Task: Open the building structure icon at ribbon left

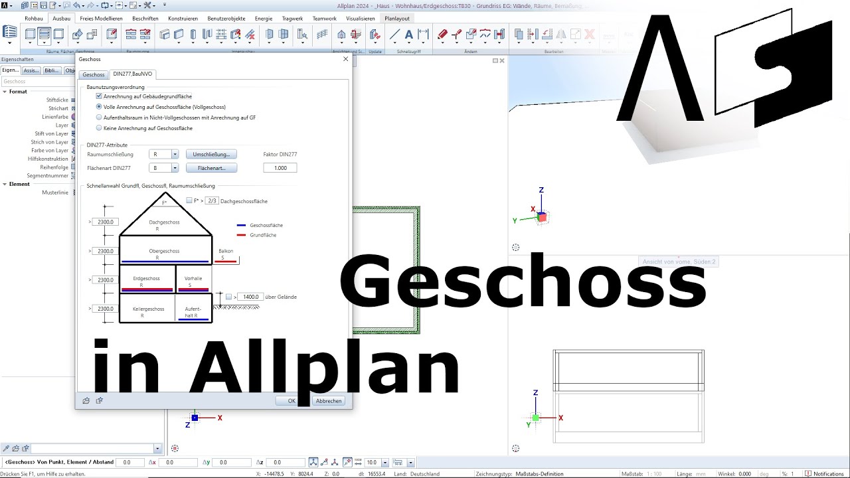Action: click(10, 32)
